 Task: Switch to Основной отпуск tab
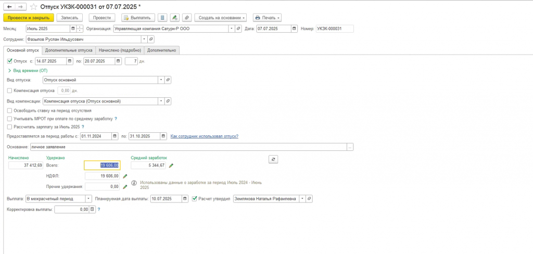[23, 50]
